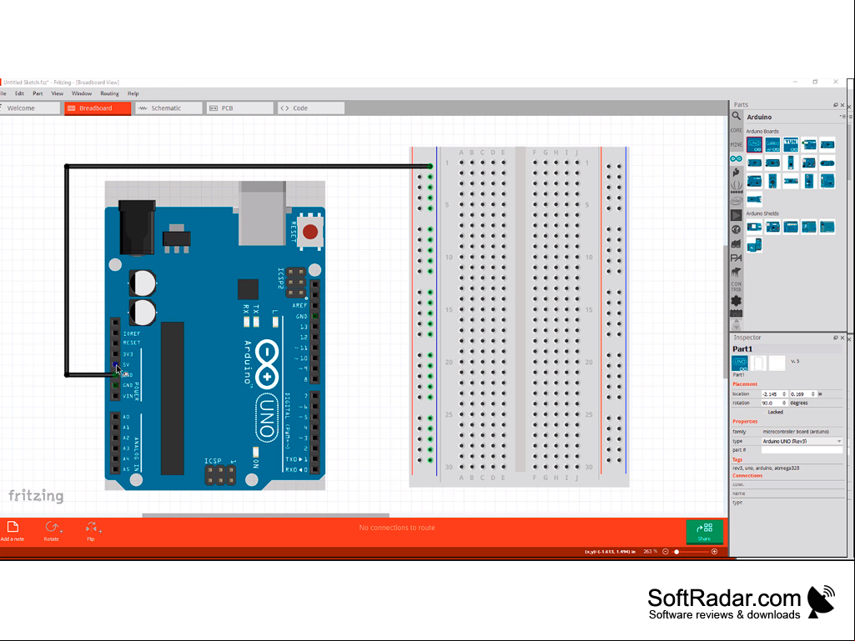Image resolution: width=855 pixels, height=641 pixels.
Task: Float the Inspector panel
Action: [835, 338]
